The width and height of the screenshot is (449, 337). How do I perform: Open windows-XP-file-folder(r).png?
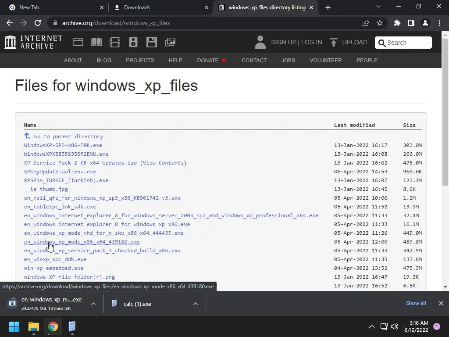point(69,277)
